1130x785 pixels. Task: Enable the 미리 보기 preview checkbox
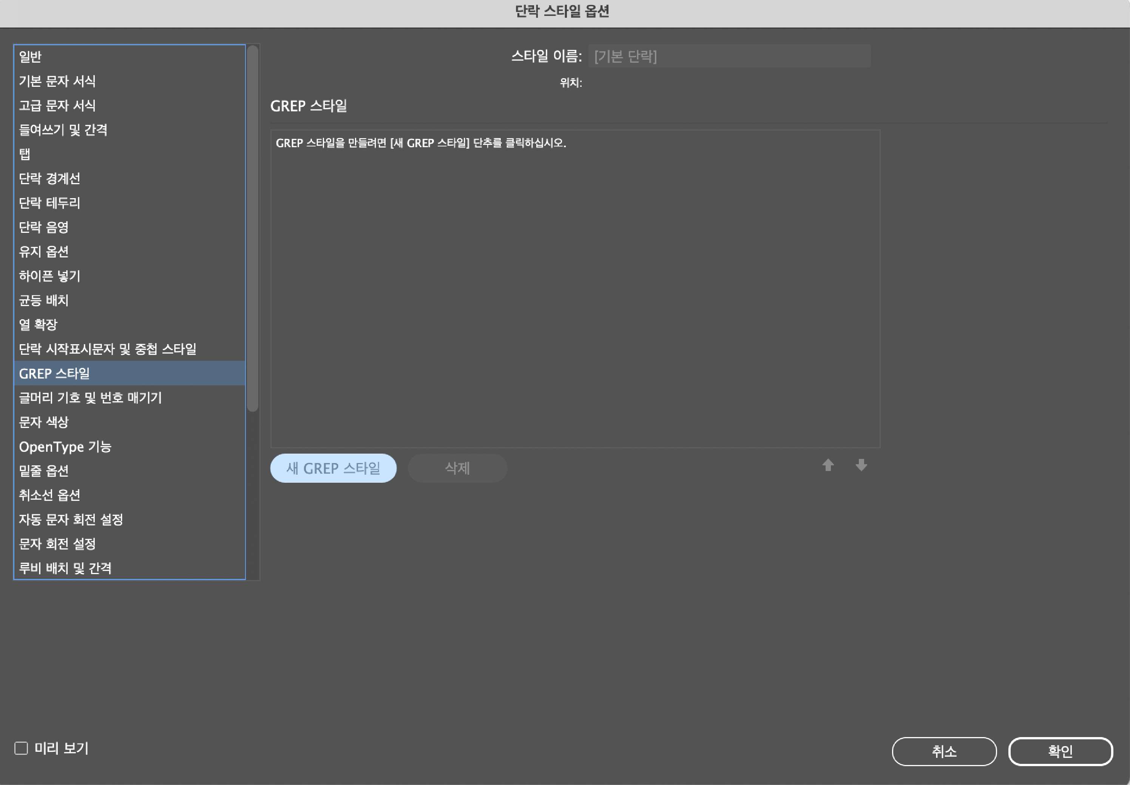[21, 748]
